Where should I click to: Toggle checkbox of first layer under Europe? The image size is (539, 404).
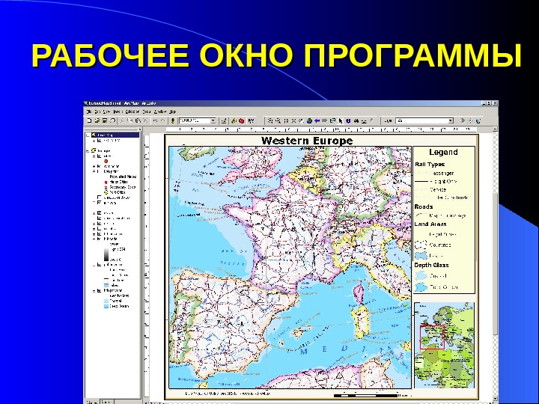tap(99, 156)
